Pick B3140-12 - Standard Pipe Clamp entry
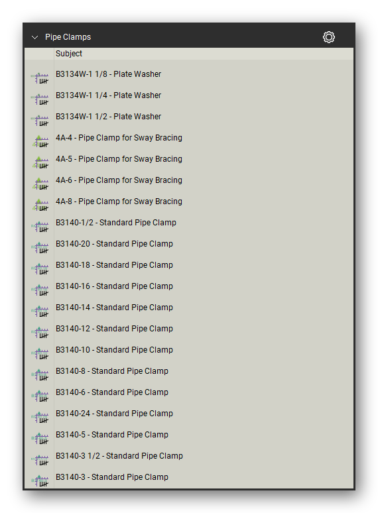Viewport: 378px width, 513px height. tap(114, 329)
